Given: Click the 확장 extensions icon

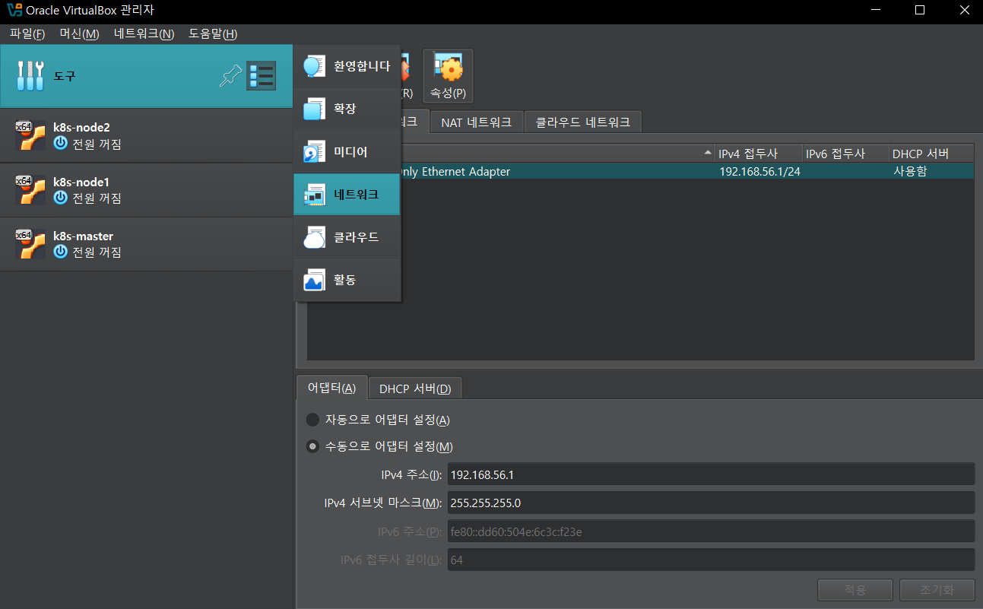Looking at the screenshot, I should click(315, 109).
